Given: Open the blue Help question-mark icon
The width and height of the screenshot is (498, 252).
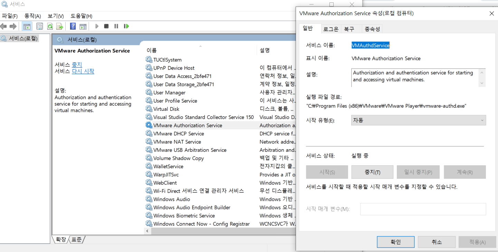Looking at the screenshot, I should tap(73, 26).
